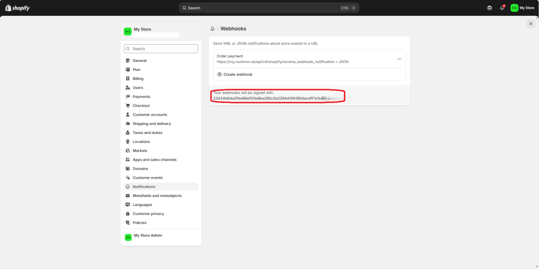Open the Order payment webhook options menu
The width and height of the screenshot is (539, 269).
point(399,59)
